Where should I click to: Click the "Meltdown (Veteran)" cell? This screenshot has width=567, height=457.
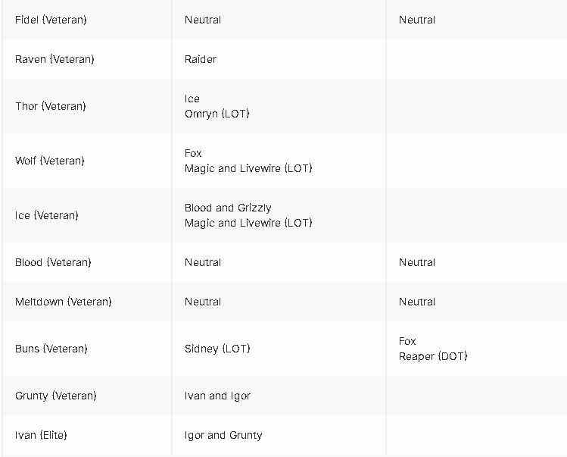pos(64,302)
